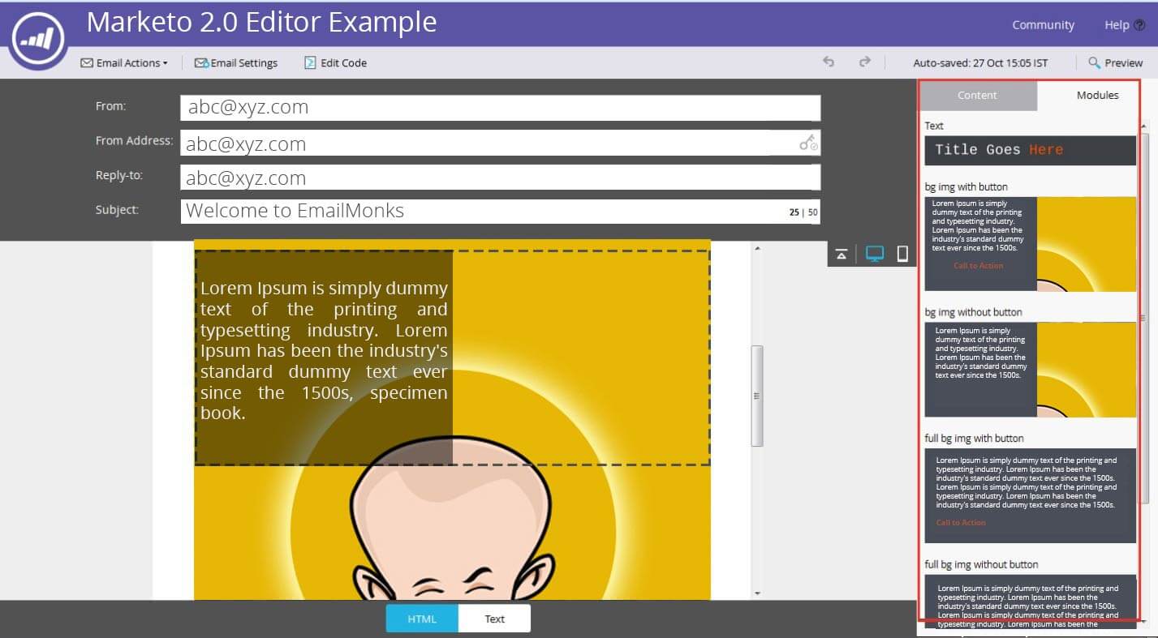Click the Subject line field
Viewport: 1158px width, 638px height.
click(500, 211)
